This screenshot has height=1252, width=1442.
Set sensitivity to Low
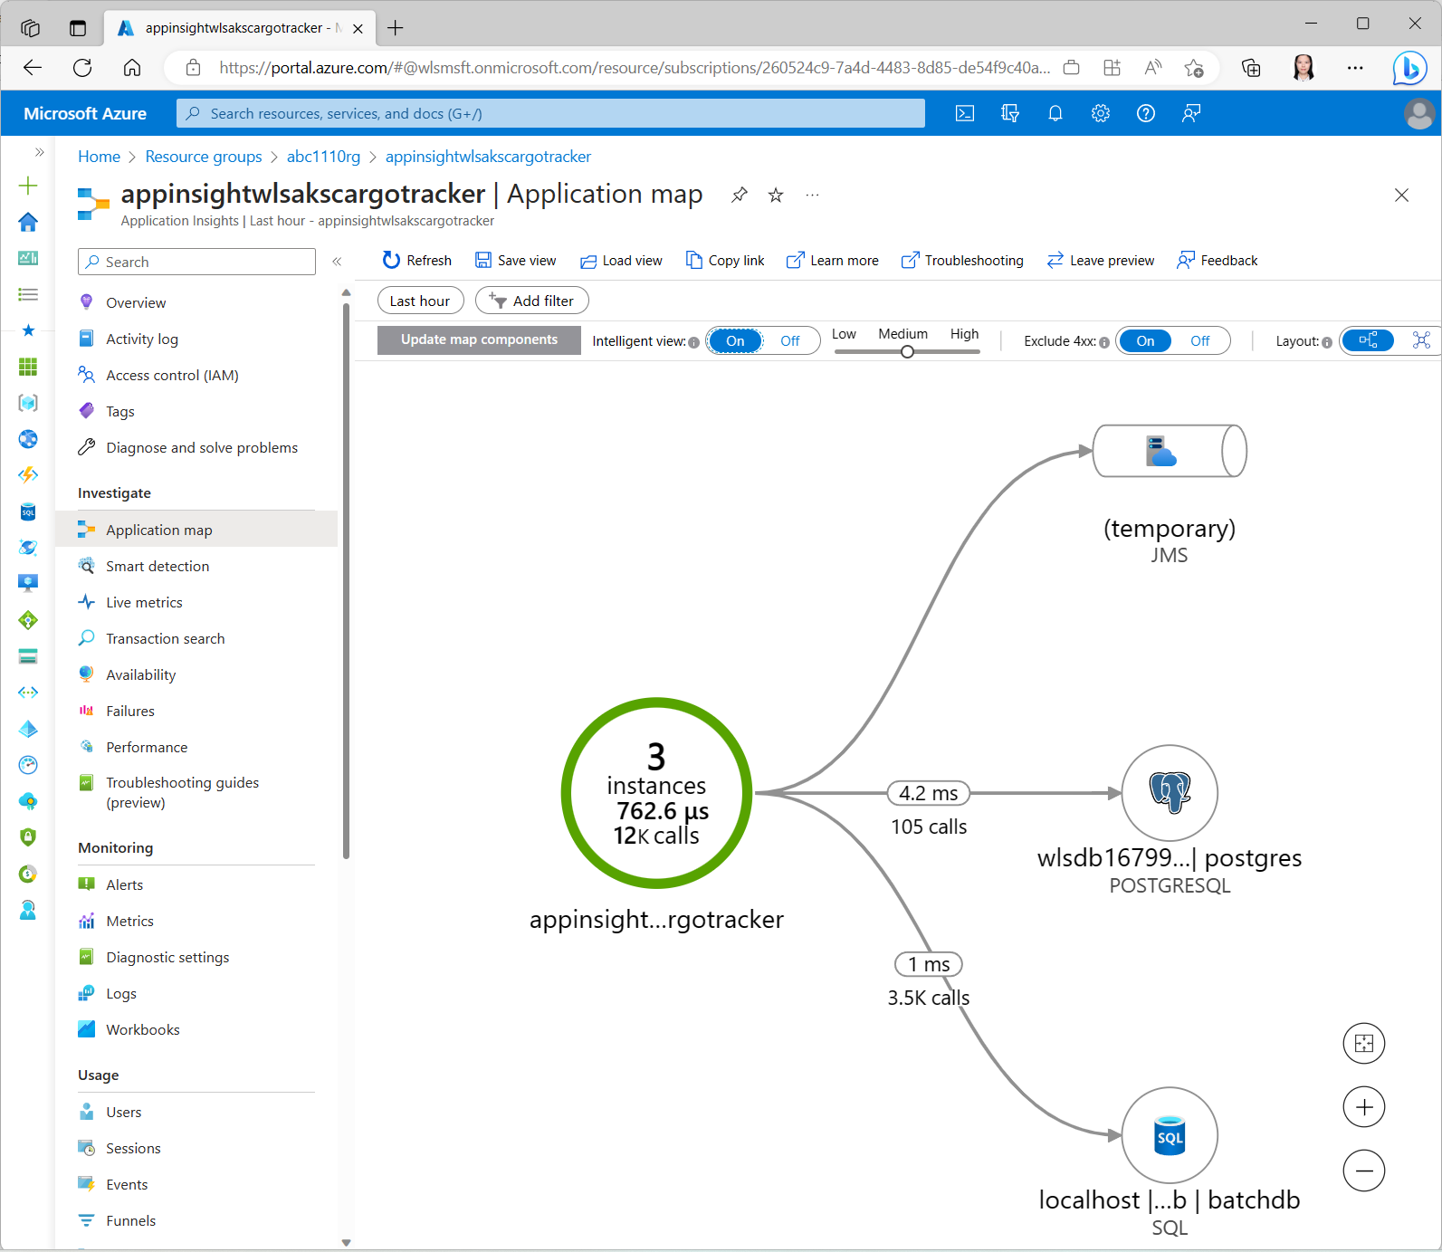(x=844, y=334)
